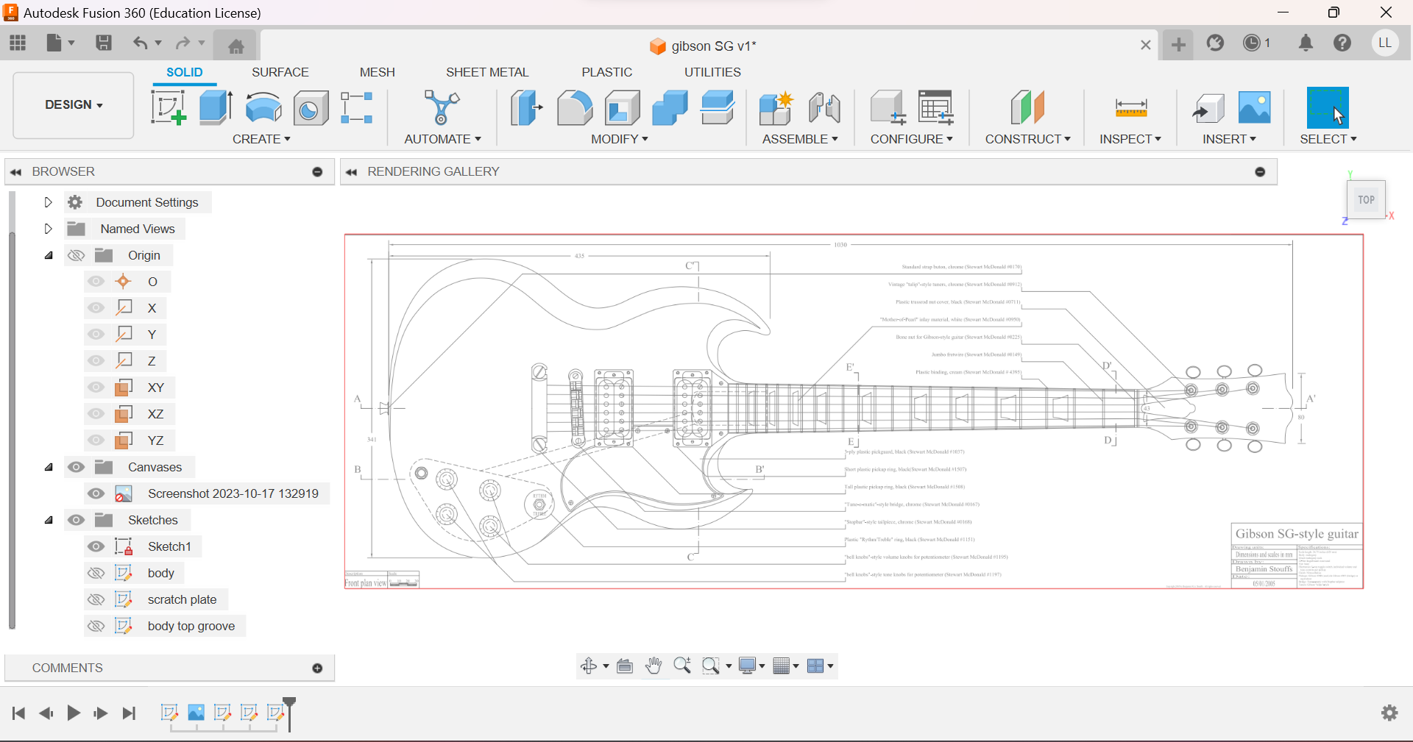1413x742 pixels.
Task: Click the Insert Canvas image icon
Action: pos(1255,107)
